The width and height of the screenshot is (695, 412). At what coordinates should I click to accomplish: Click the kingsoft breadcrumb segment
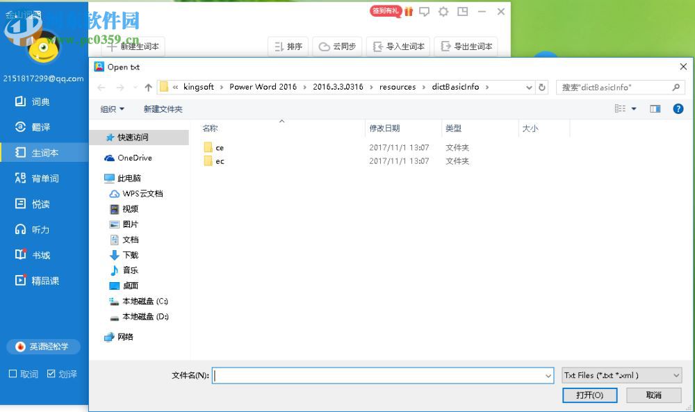tap(199, 87)
